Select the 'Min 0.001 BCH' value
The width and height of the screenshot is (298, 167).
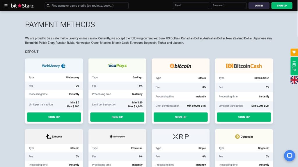[x=260, y=106]
